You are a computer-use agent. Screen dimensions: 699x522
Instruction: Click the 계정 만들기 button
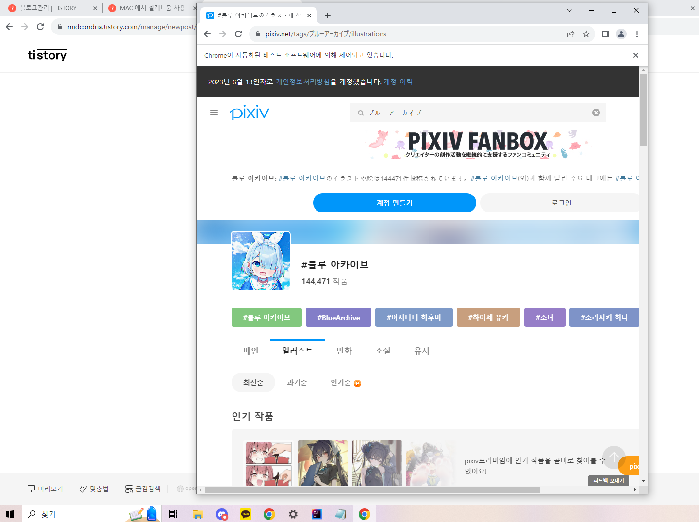point(395,203)
